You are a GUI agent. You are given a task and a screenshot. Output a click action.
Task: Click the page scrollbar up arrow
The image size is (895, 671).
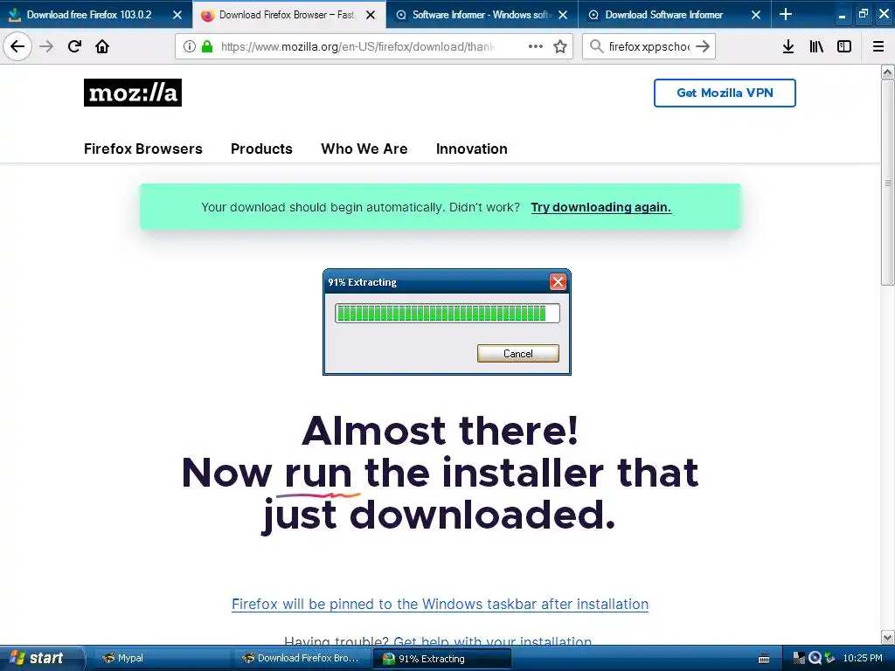pyautogui.click(x=887, y=72)
